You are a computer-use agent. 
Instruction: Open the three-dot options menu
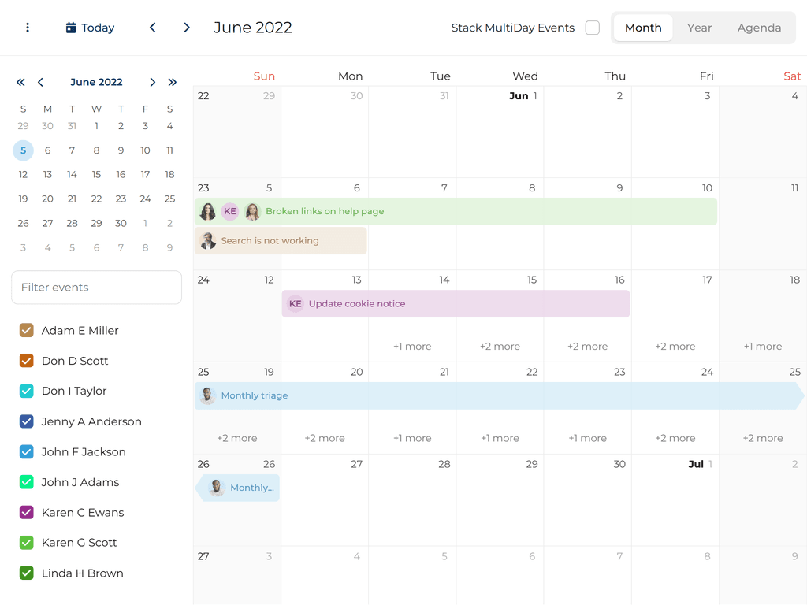click(x=28, y=28)
